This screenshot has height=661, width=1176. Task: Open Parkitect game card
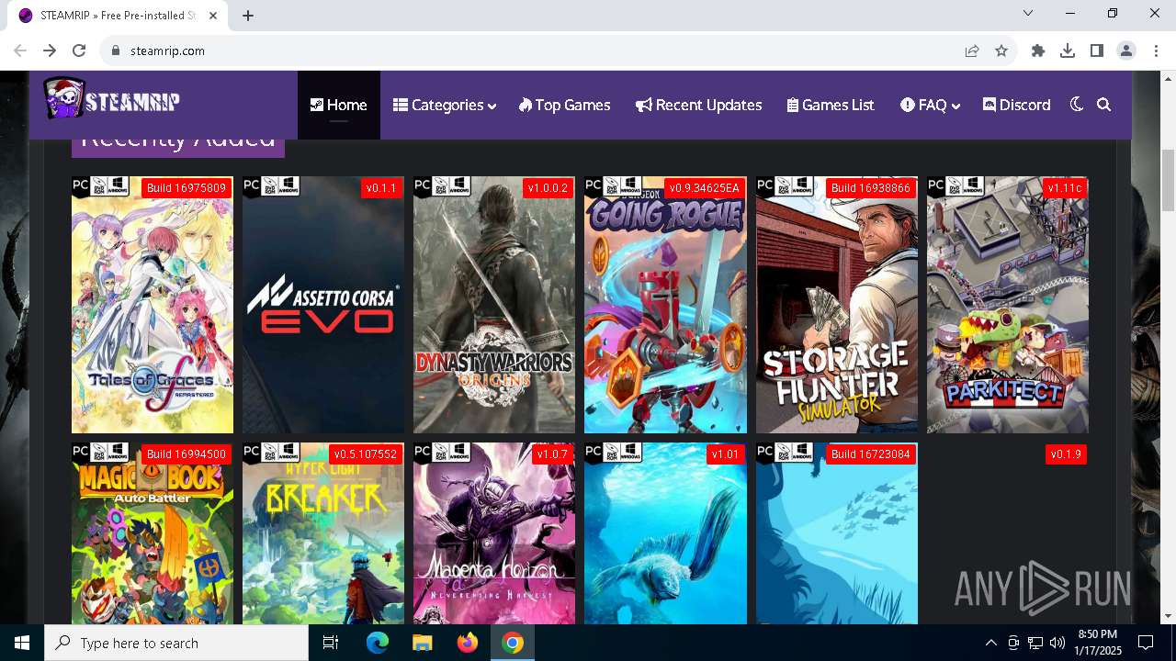click(1008, 305)
